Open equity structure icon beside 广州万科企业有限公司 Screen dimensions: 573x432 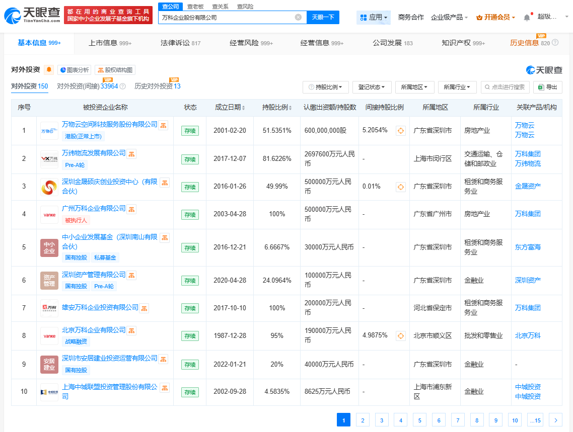pyautogui.click(x=131, y=209)
